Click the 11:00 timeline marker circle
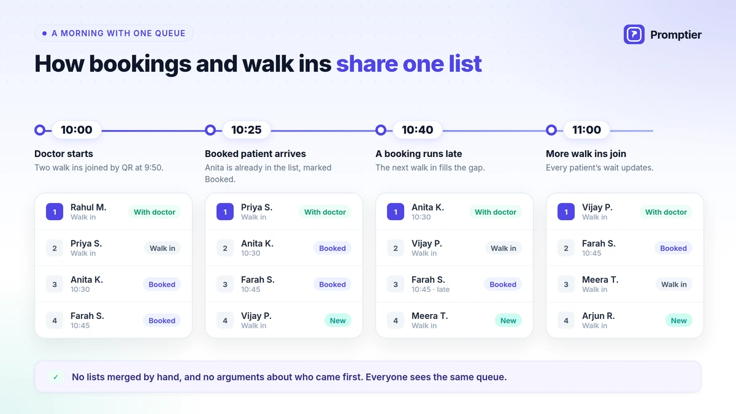This screenshot has width=736, height=414. click(551, 130)
